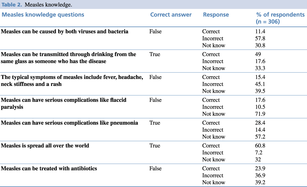
Task: Select the viruses and bacteria question row
Action: [x=65, y=31]
